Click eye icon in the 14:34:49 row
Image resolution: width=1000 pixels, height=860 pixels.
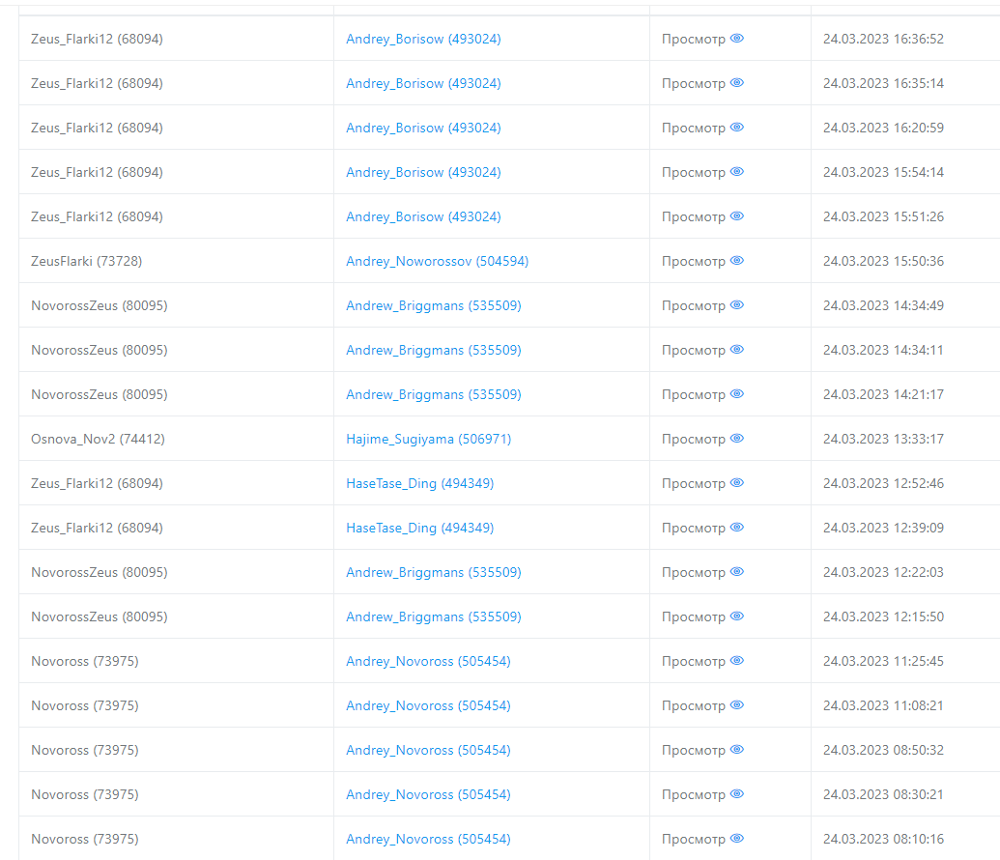[x=737, y=305]
